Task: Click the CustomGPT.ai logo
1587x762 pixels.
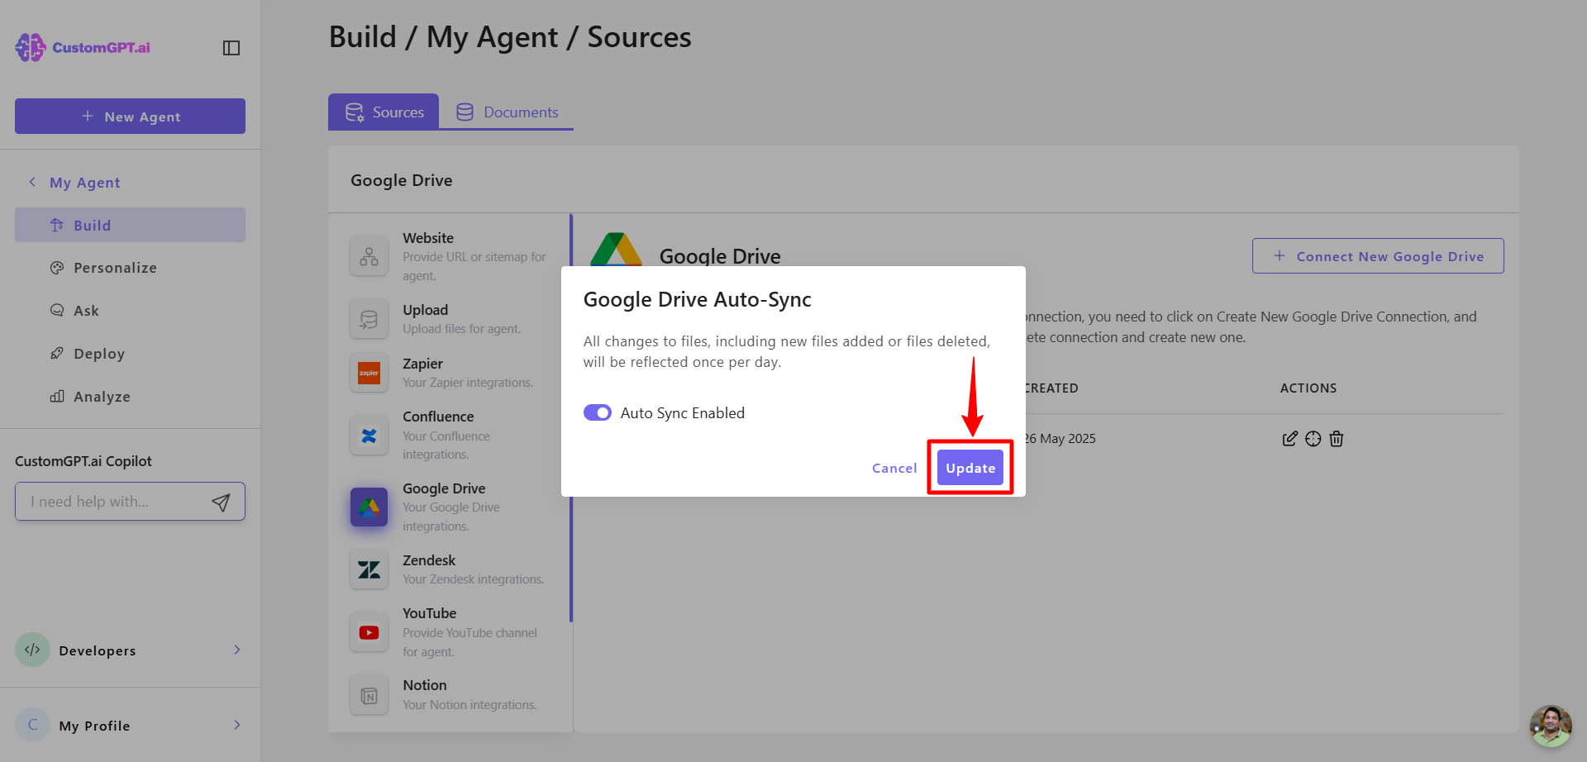Action: (83, 47)
